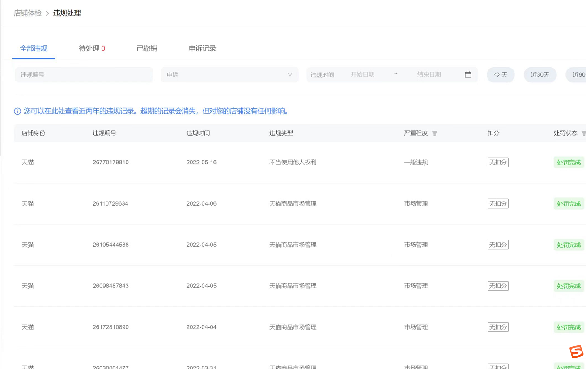Click 无扣分 tag for 26105444588

click(x=498, y=245)
